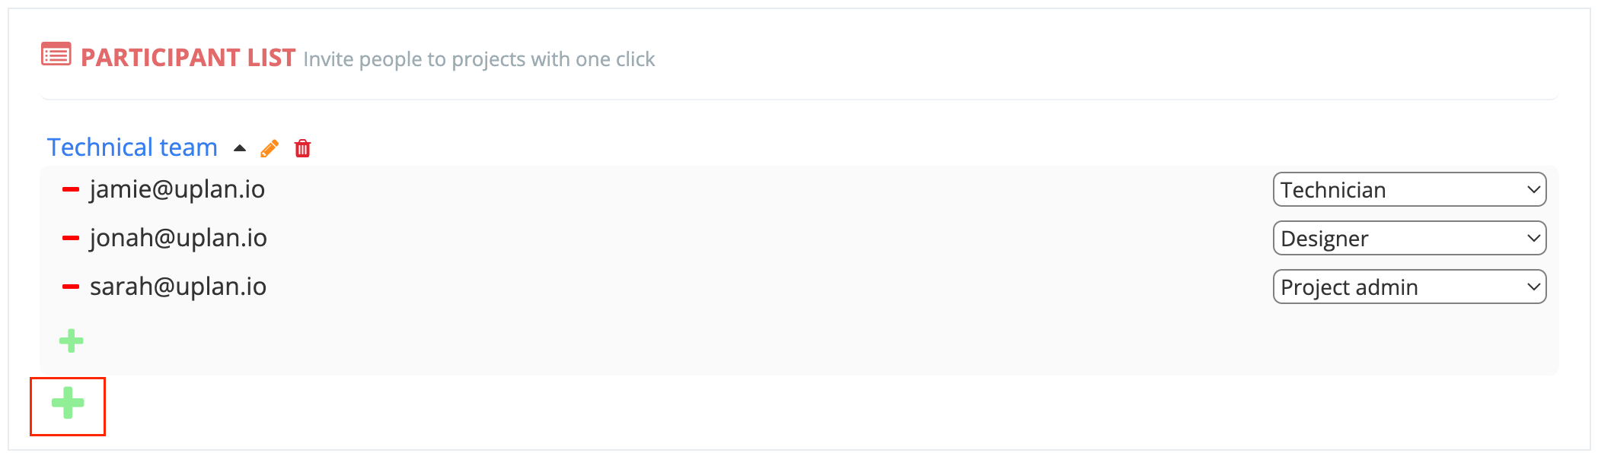The height and width of the screenshot is (453, 1614).
Task: Select the jonah@uplan.io entry
Action: [178, 238]
